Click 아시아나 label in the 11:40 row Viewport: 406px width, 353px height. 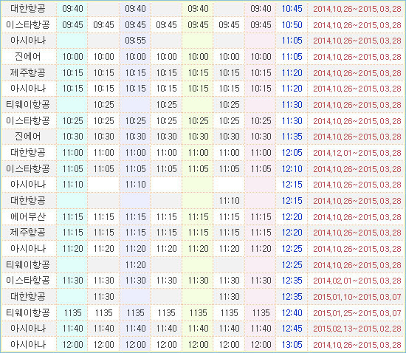click(28, 329)
